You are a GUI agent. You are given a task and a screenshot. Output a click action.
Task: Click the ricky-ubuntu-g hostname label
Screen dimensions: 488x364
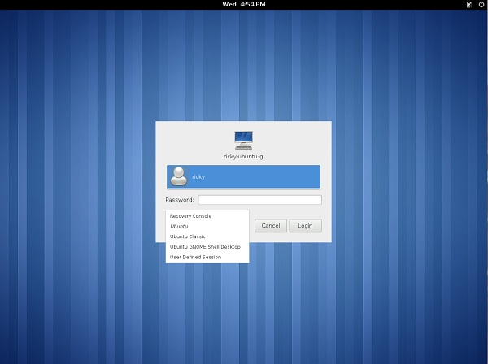pyautogui.click(x=243, y=155)
